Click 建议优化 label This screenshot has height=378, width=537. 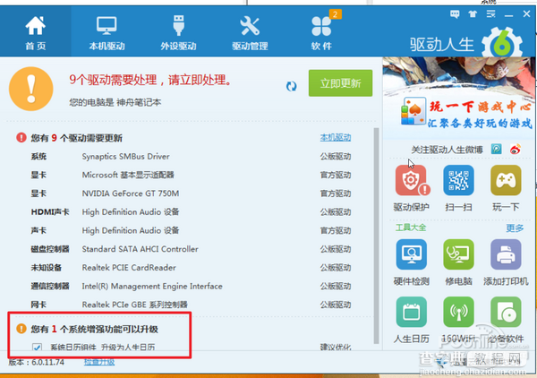(x=336, y=348)
